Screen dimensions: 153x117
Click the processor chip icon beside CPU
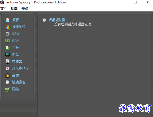click(7, 34)
